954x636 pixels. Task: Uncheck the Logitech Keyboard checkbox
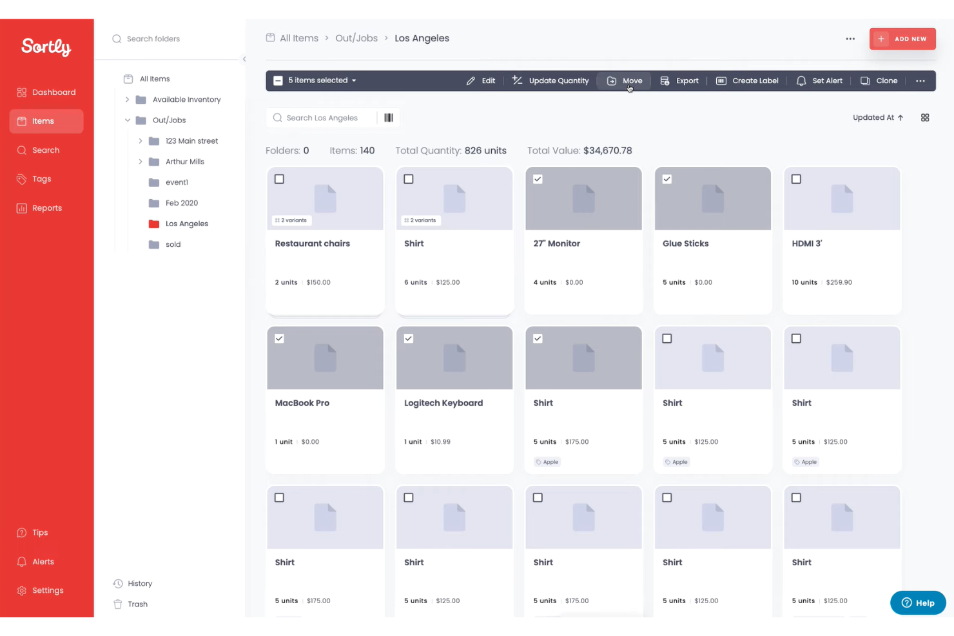coord(409,338)
